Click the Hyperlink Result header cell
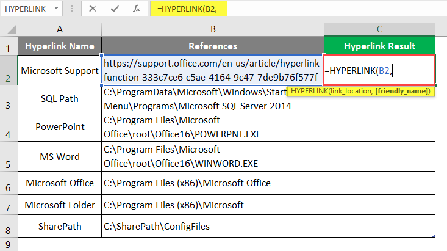Image resolution: width=447 pixels, height=251 pixels. (x=379, y=46)
